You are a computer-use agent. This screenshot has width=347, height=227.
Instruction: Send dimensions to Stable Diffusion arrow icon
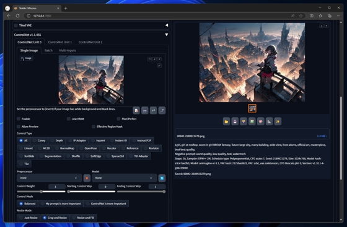point(162,110)
